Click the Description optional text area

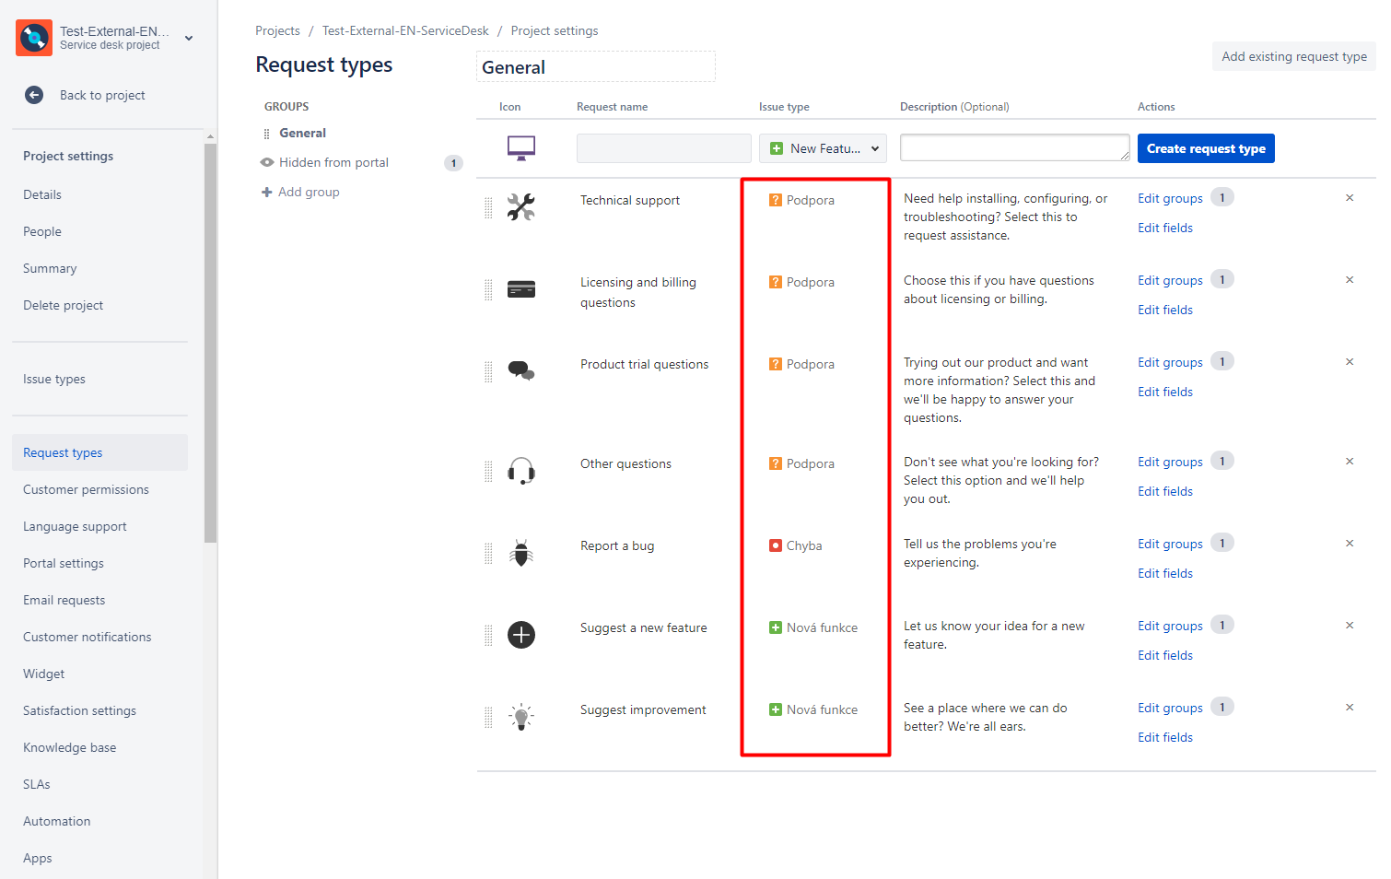click(x=1015, y=147)
